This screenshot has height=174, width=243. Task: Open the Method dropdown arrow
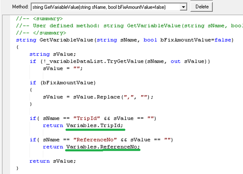click(x=184, y=7)
